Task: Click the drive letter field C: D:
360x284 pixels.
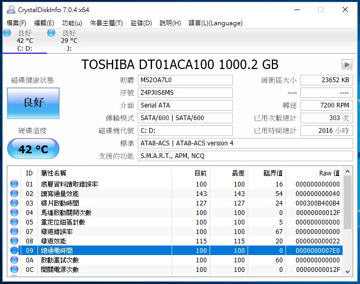Action: 185,131
